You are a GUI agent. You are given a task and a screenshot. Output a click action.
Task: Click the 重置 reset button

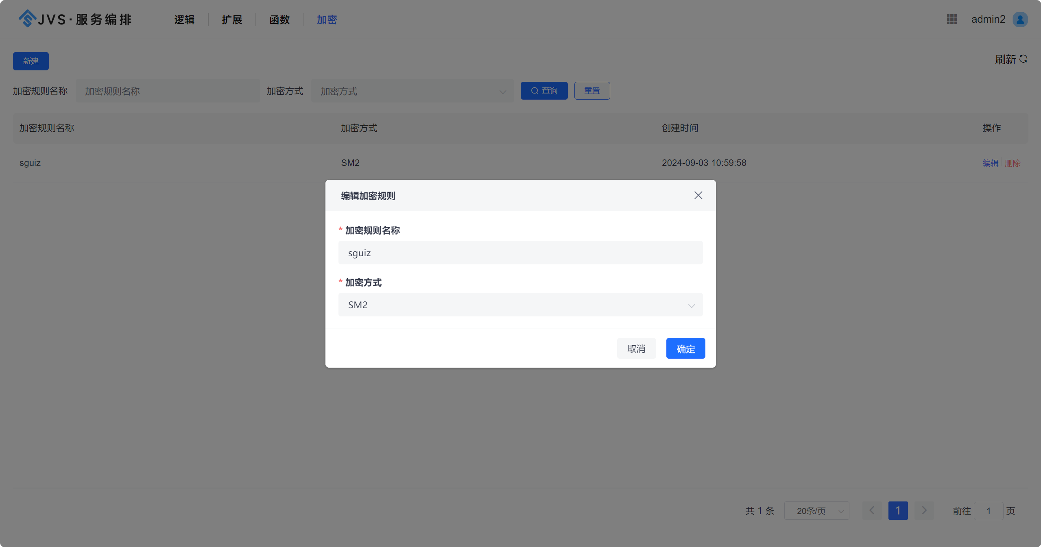pyautogui.click(x=592, y=91)
